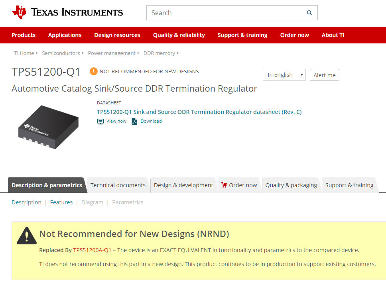This screenshot has height=284, width=386.
Task: Expand the In English language dropdown
Action: click(284, 75)
